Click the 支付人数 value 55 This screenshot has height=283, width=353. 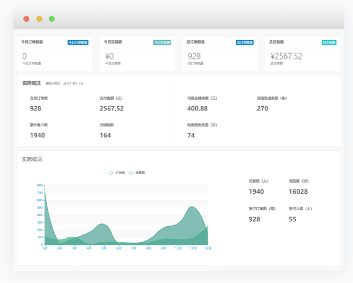[x=292, y=219]
